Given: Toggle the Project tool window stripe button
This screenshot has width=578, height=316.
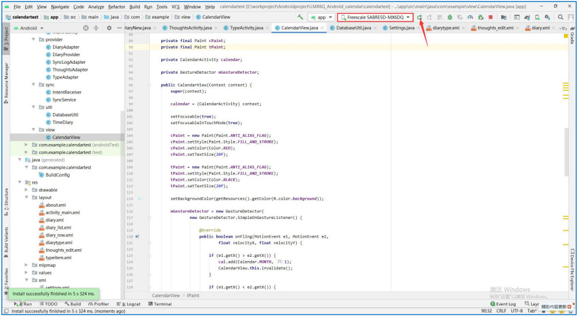Looking at the screenshot, I should [x=6, y=40].
